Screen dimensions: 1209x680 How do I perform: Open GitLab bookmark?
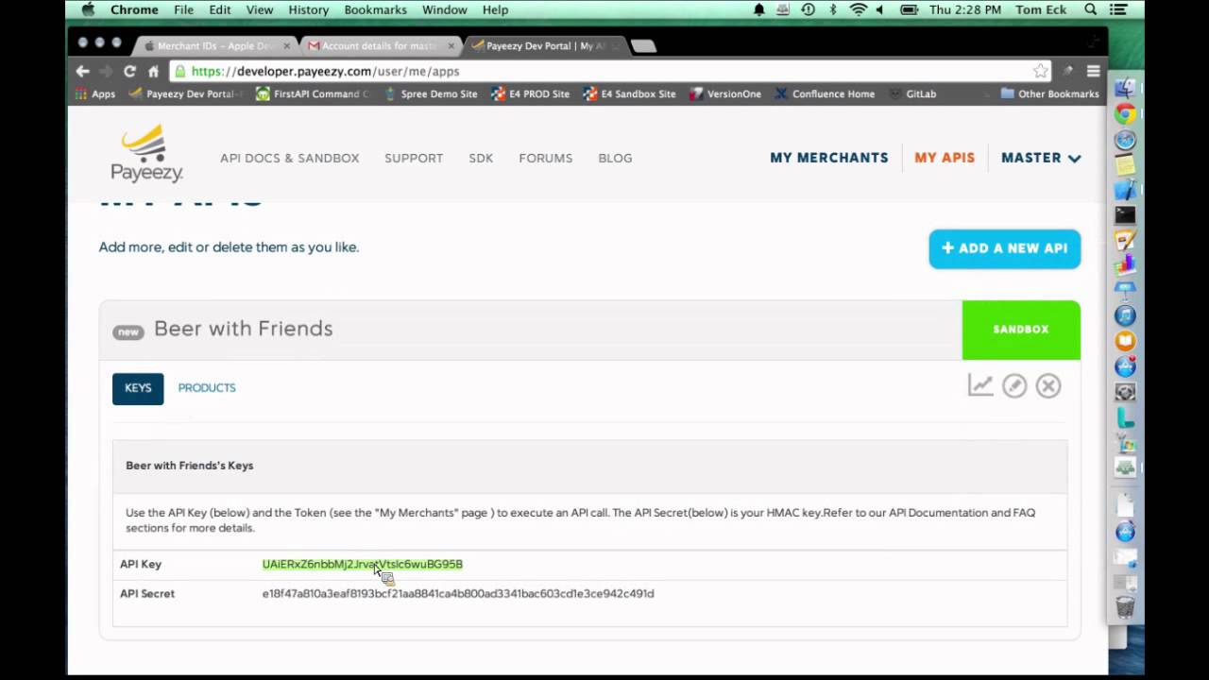(x=912, y=94)
